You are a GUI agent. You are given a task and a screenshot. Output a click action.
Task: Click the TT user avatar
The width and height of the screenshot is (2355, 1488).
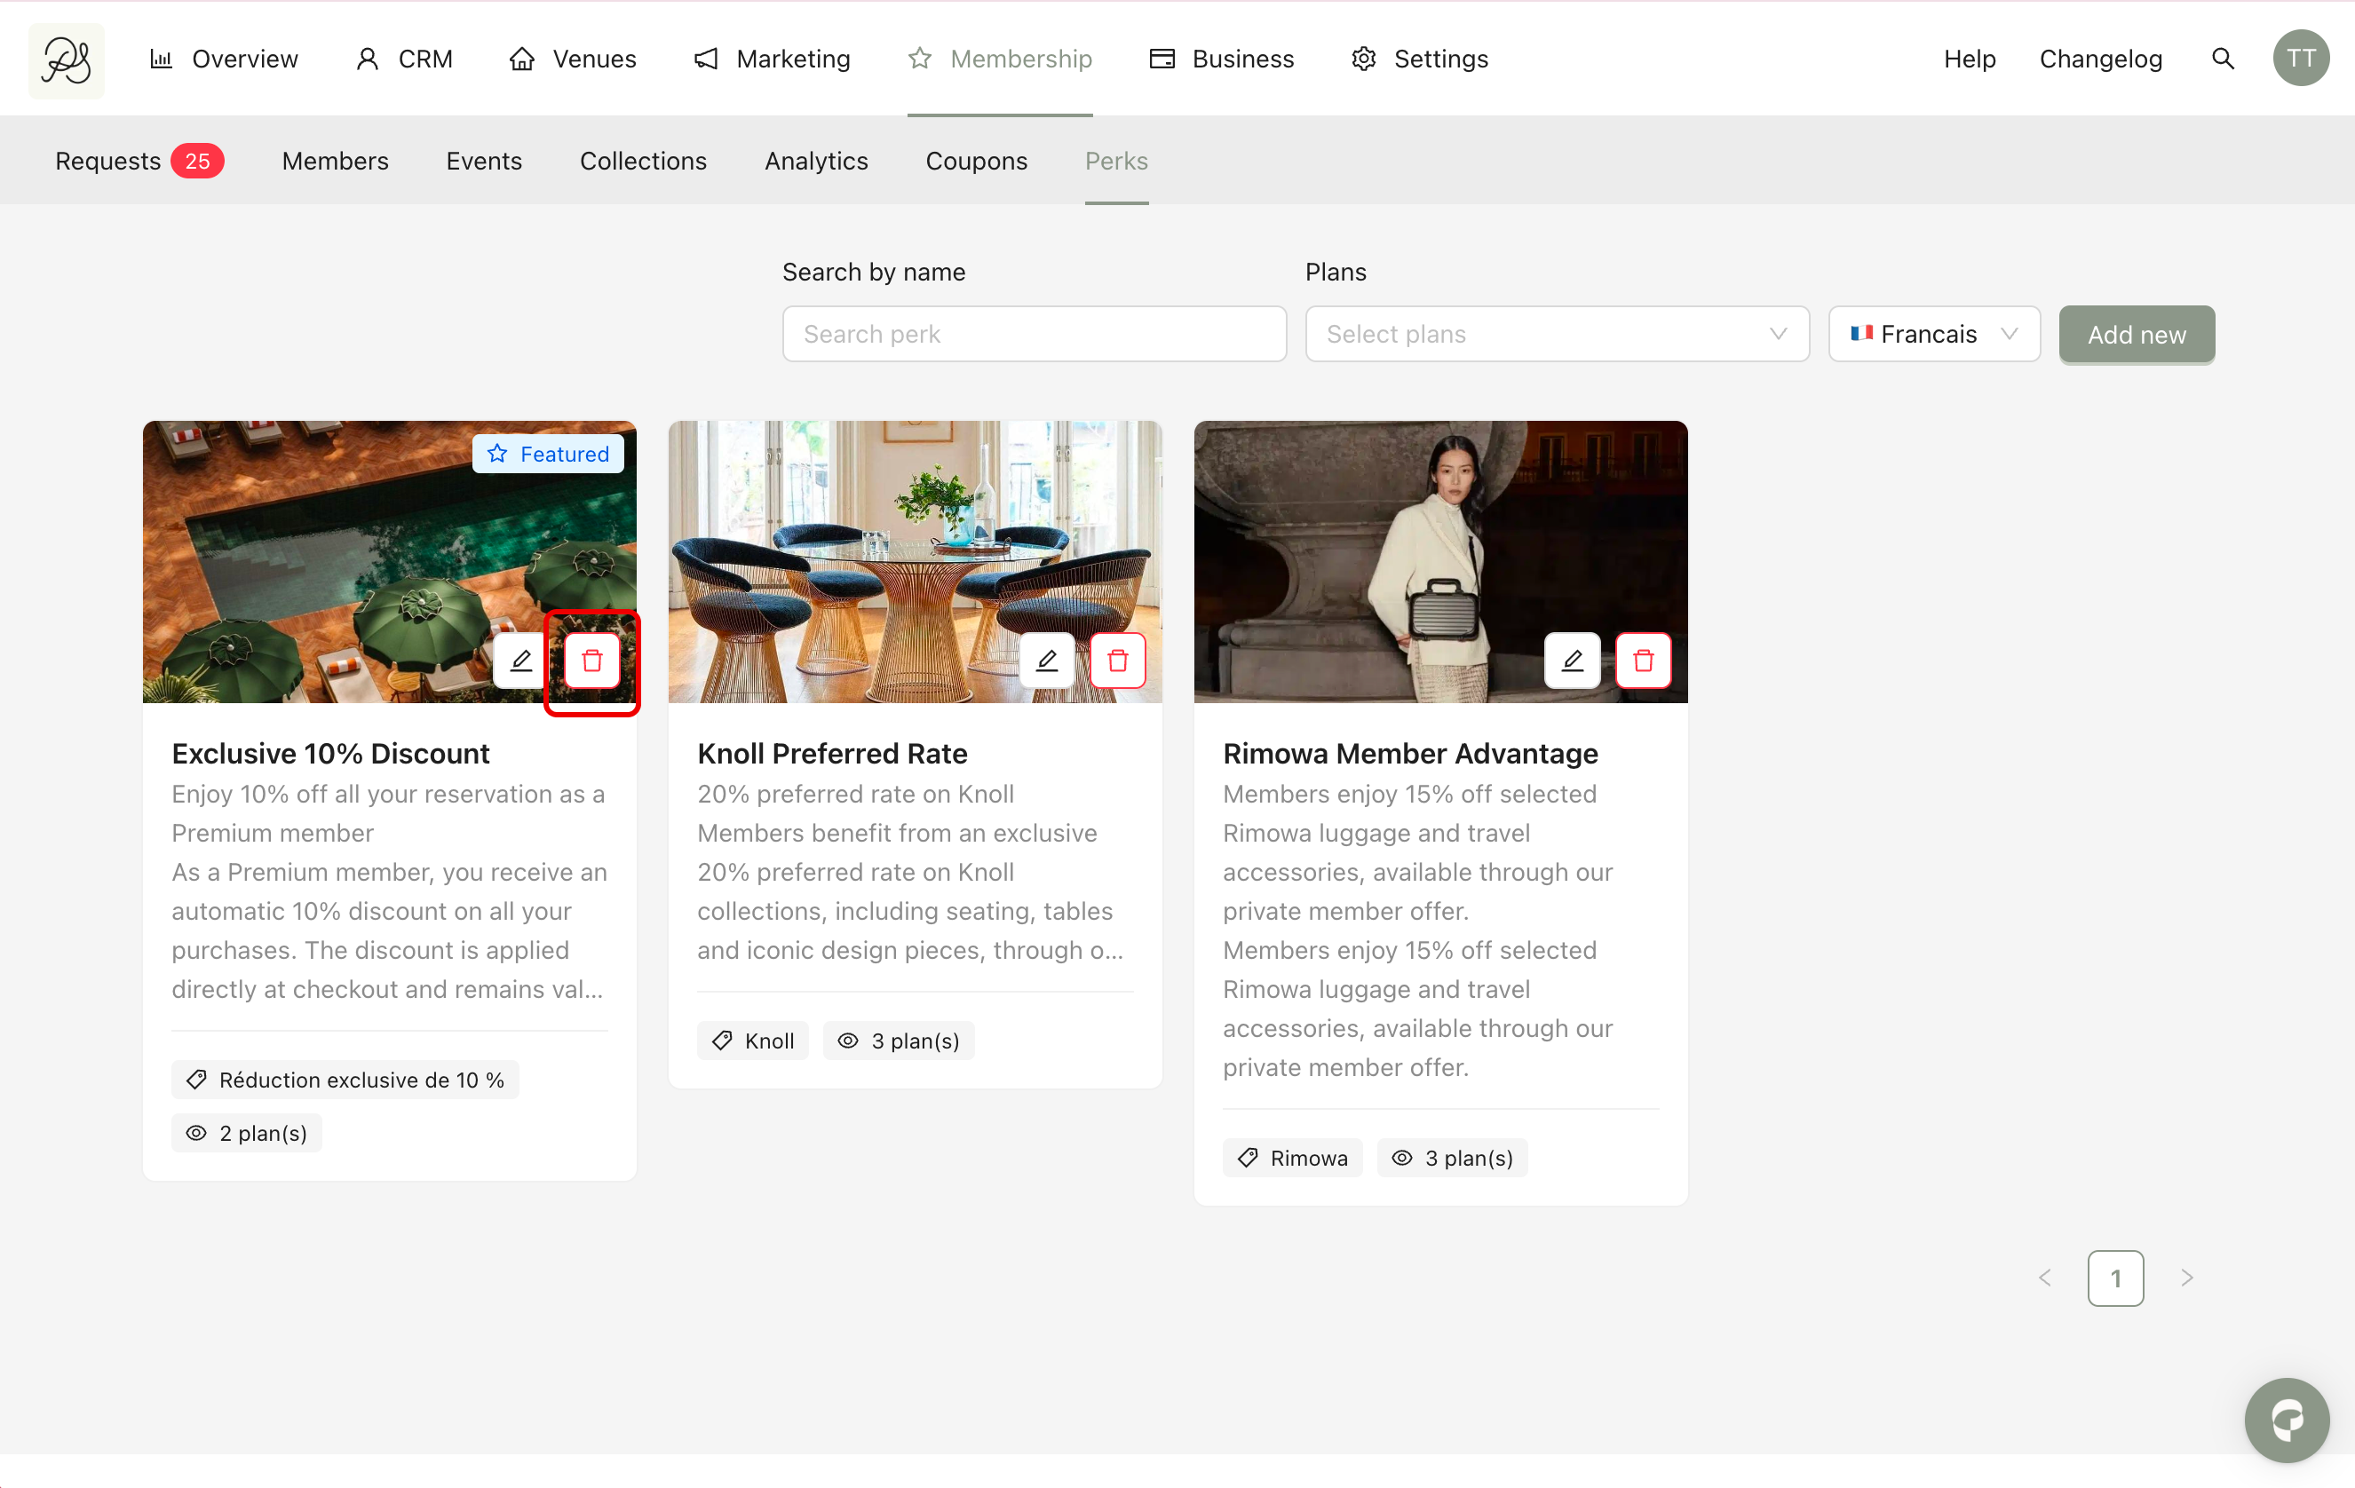pos(2300,59)
